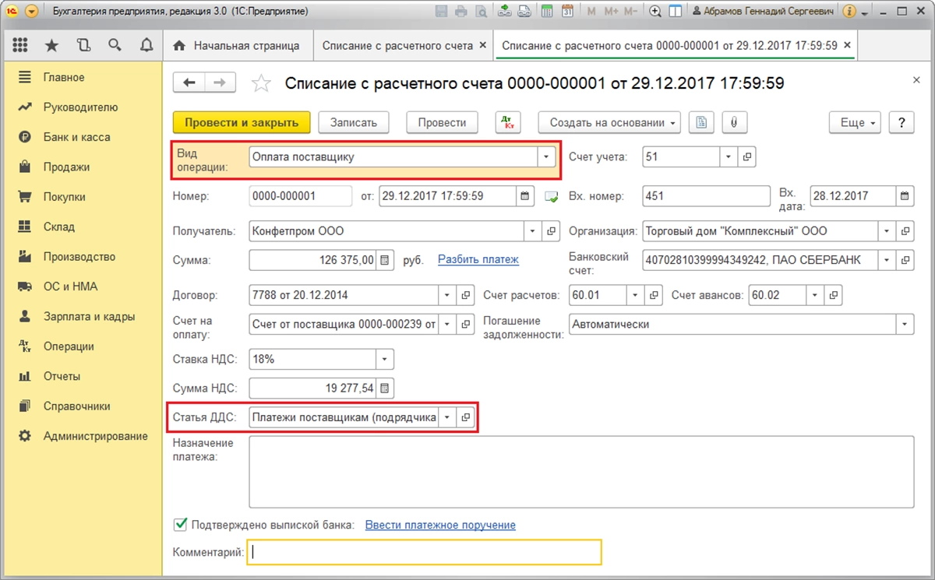Open Создать на основании menu
Image resolution: width=935 pixels, height=580 pixels.
tap(609, 122)
